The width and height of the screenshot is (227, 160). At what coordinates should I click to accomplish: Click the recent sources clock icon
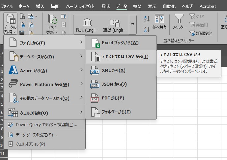pos(31,25)
